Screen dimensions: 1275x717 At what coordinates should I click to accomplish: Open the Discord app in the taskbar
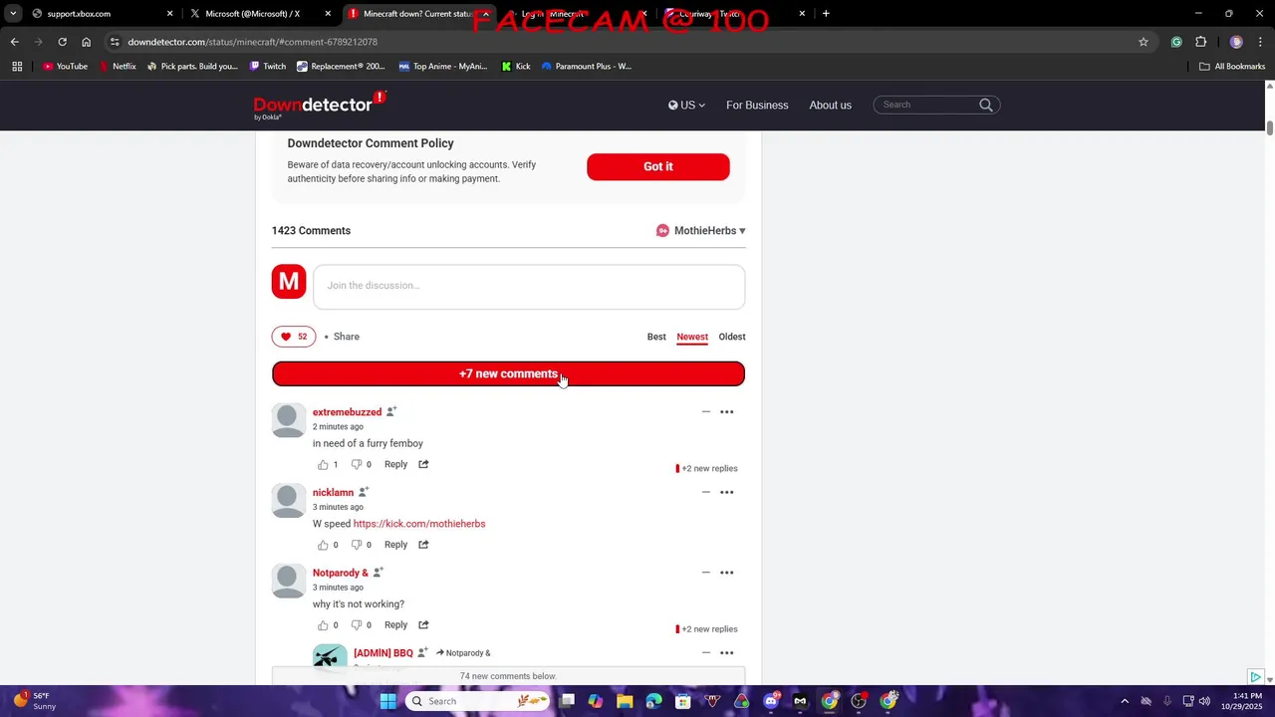point(771,701)
